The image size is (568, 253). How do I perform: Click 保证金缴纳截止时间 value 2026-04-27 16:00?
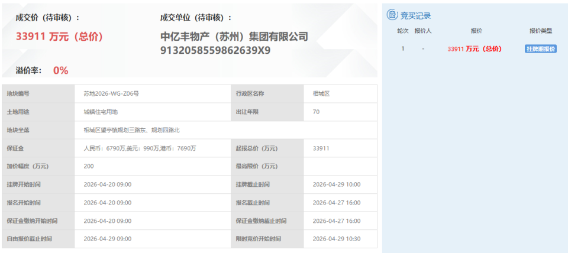pyautogui.click(x=337, y=220)
